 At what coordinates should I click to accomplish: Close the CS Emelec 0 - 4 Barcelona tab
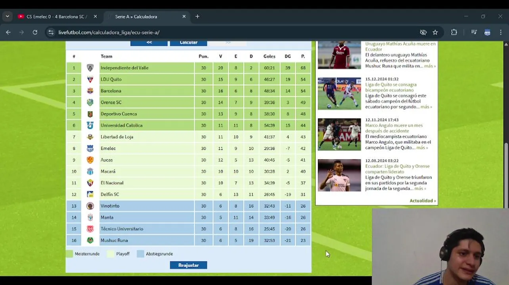pos(95,17)
